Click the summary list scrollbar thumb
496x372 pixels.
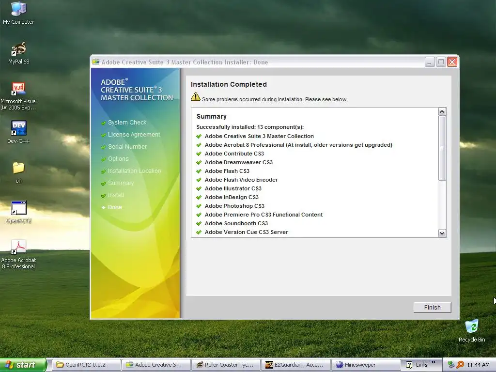[x=442, y=148]
